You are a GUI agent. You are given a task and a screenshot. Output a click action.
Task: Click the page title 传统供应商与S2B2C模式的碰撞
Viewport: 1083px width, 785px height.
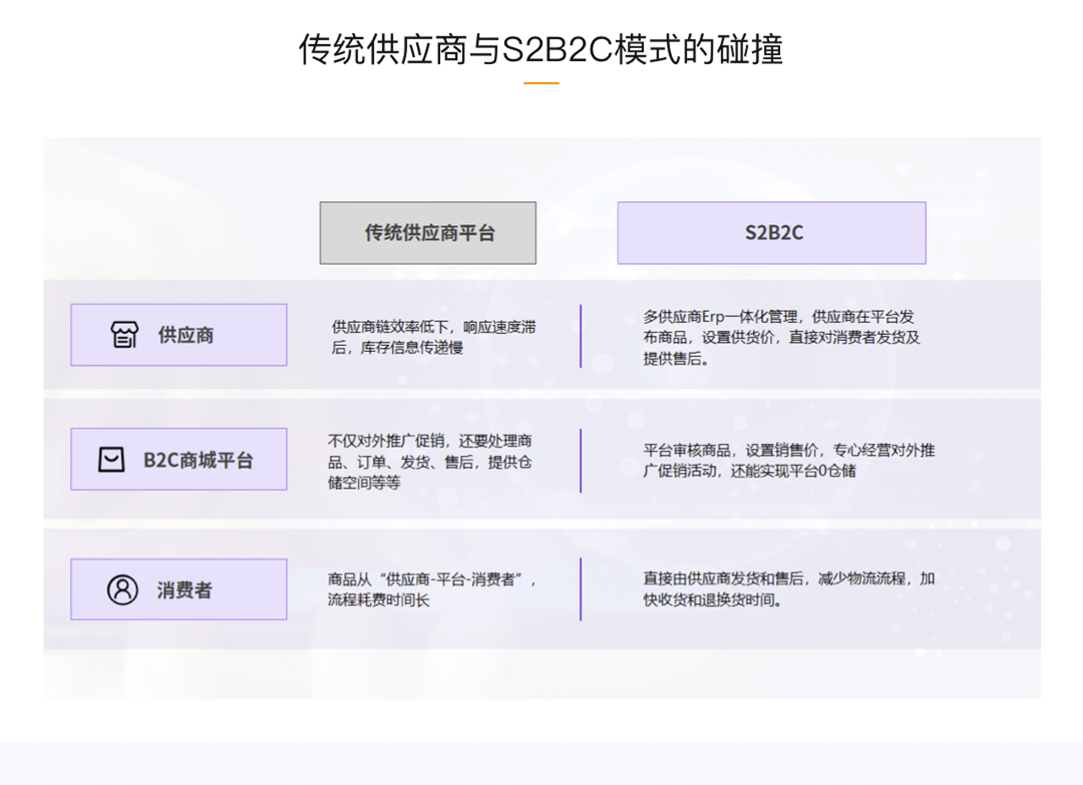pos(541,49)
